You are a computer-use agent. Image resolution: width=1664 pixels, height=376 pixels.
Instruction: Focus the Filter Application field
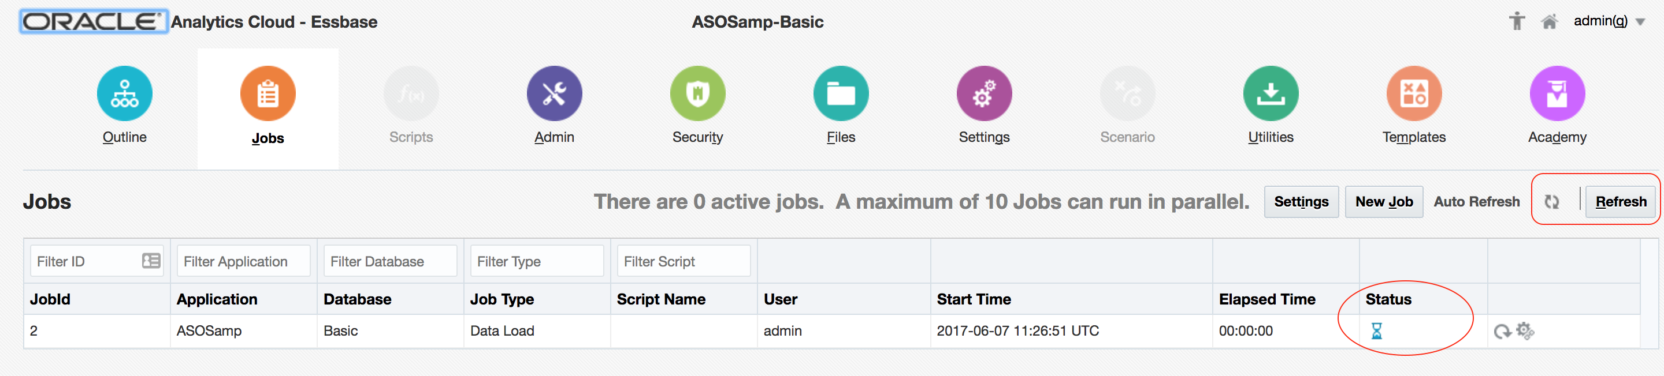click(244, 261)
